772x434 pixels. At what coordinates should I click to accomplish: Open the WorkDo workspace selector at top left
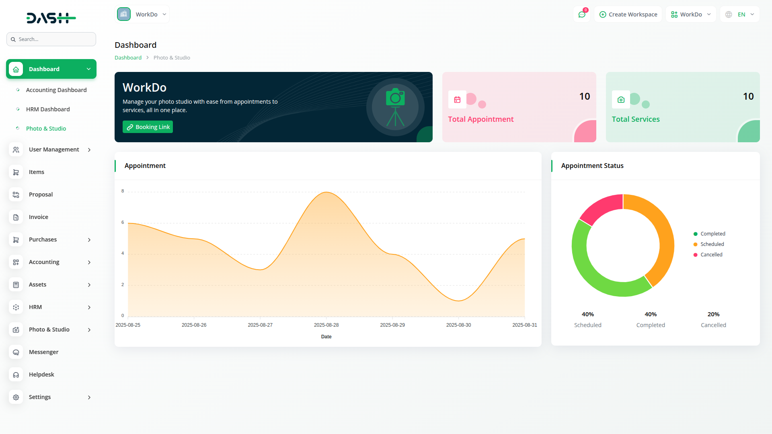(x=142, y=14)
